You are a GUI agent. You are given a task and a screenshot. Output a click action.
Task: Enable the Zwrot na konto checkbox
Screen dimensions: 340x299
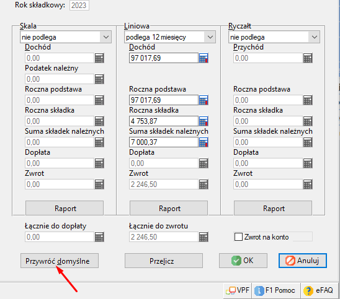coord(238,236)
